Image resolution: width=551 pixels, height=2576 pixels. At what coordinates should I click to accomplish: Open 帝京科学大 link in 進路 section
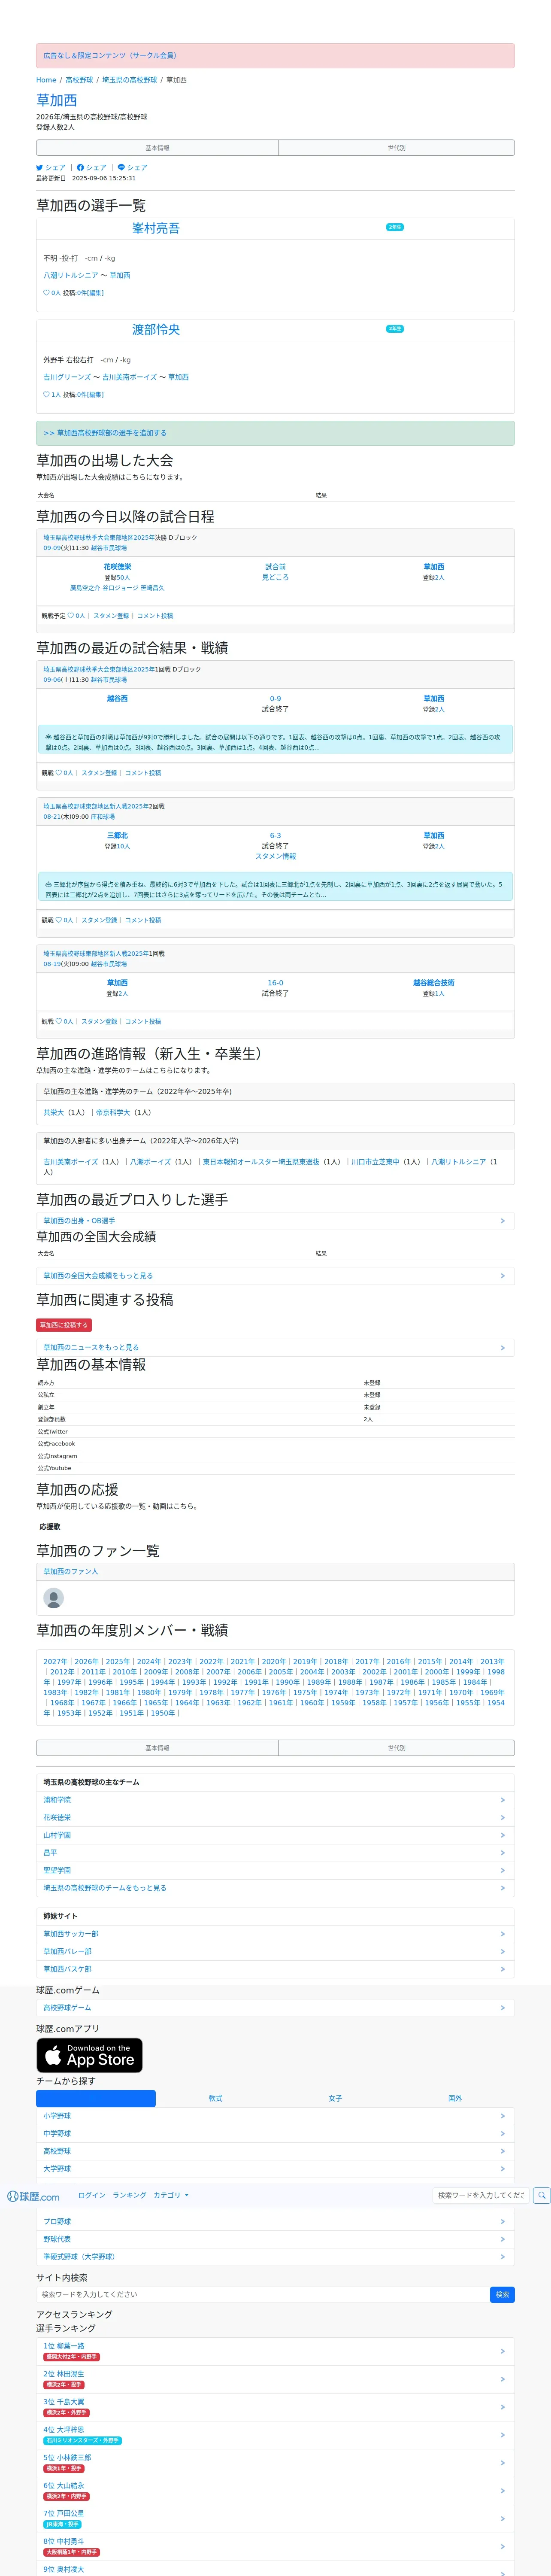pyautogui.click(x=113, y=1112)
